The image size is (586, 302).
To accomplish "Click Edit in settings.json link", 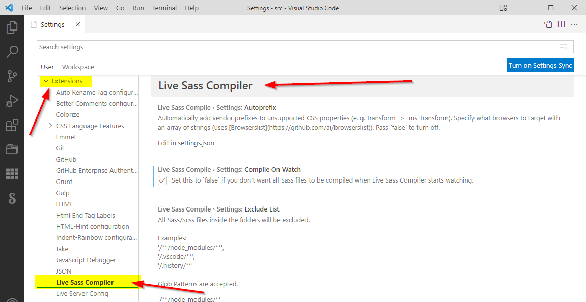I will coord(186,143).
